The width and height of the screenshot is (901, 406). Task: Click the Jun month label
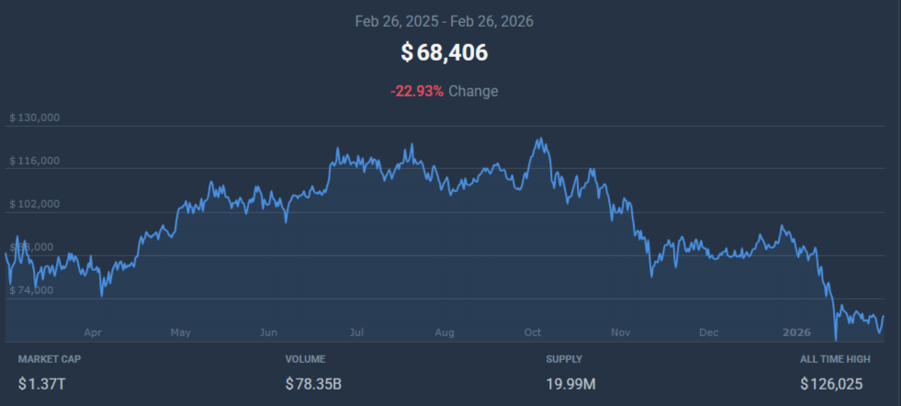tap(268, 333)
